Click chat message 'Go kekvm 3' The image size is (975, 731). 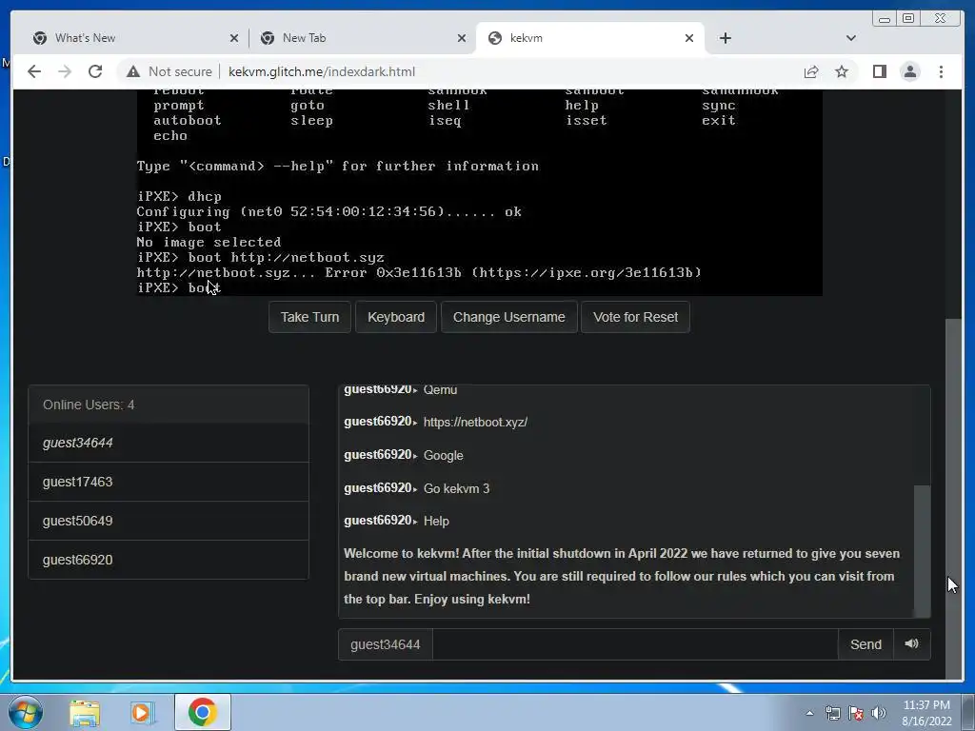click(456, 488)
